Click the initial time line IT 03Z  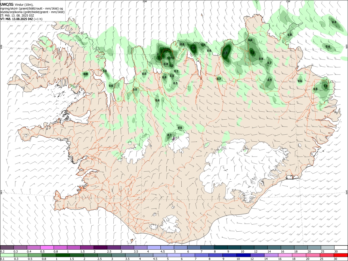[17, 15]
